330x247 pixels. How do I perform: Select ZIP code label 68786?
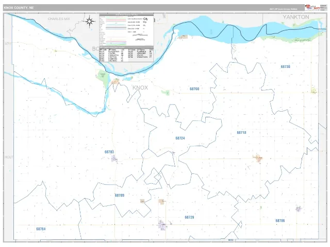pos(280,221)
